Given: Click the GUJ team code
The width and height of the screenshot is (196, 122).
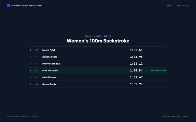Looking at the screenshot, I should (x=37, y=71).
